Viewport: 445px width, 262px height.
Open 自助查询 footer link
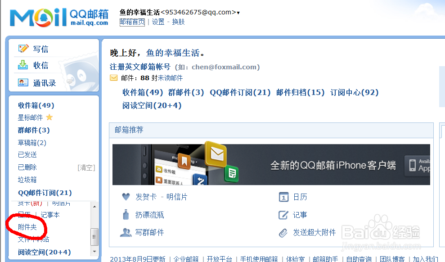(359, 258)
